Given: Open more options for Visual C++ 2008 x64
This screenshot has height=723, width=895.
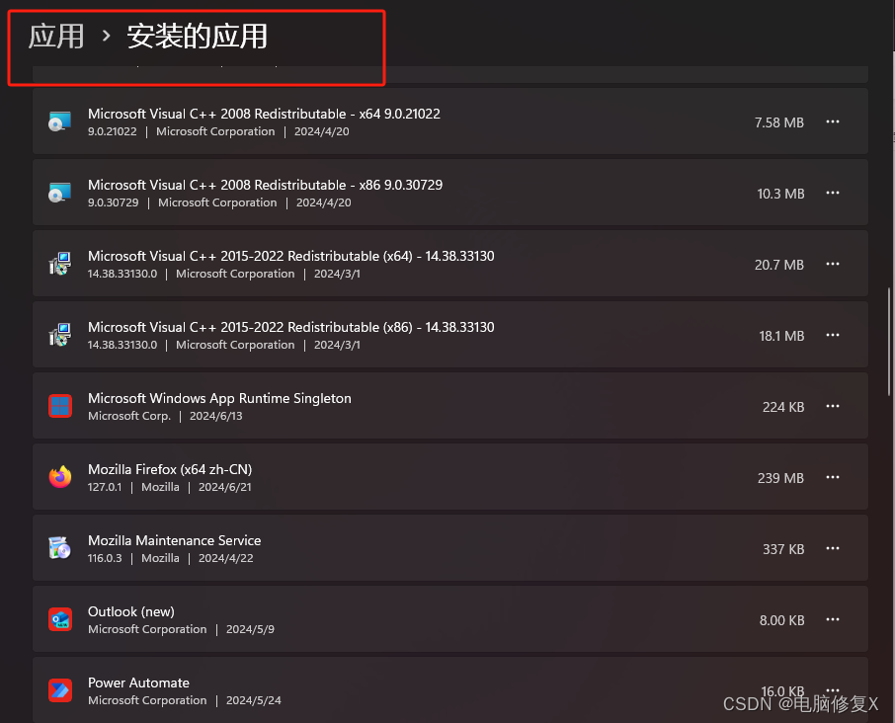Looking at the screenshot, I should pyautogui.click(x=833, y=121).
